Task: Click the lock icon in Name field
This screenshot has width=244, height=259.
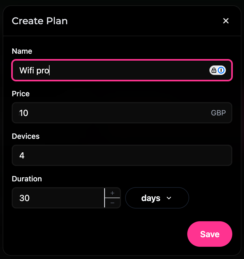Action: click(x=214, y=70)
